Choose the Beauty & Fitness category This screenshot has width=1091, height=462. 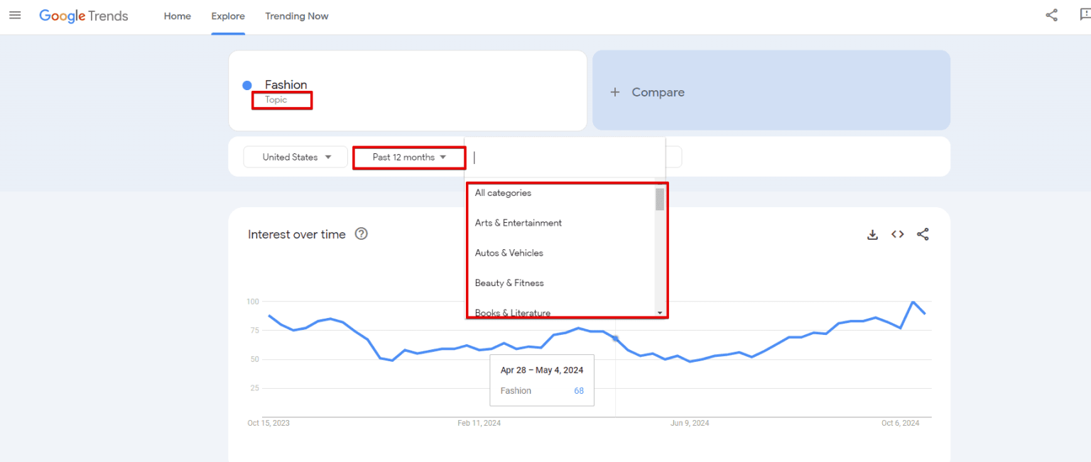tap(509, 282)
